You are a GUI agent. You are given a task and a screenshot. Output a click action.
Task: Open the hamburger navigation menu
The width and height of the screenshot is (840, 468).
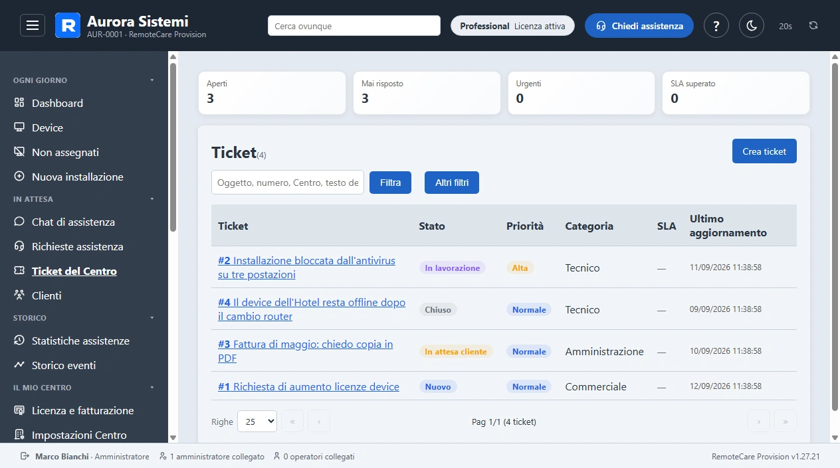[33, 26]
